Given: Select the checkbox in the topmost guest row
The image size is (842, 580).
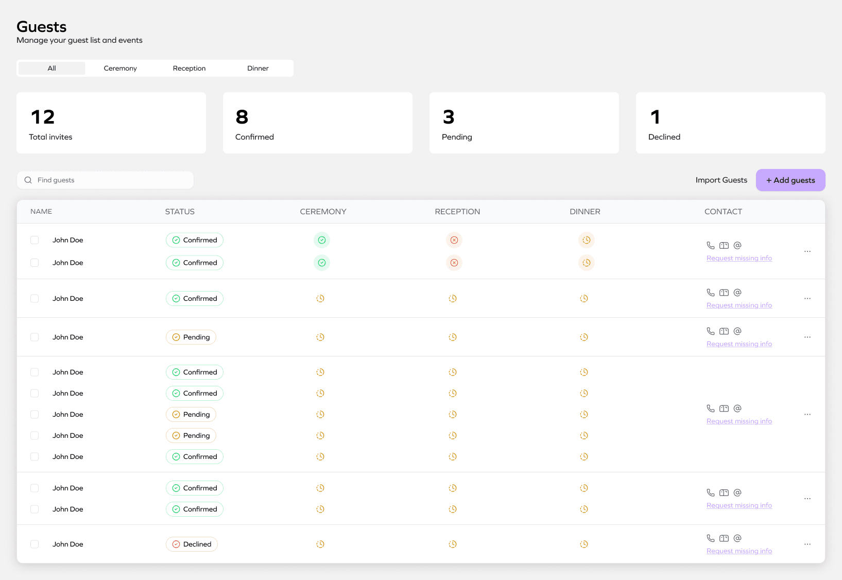Looking at the screenshot, I should 35,240.
